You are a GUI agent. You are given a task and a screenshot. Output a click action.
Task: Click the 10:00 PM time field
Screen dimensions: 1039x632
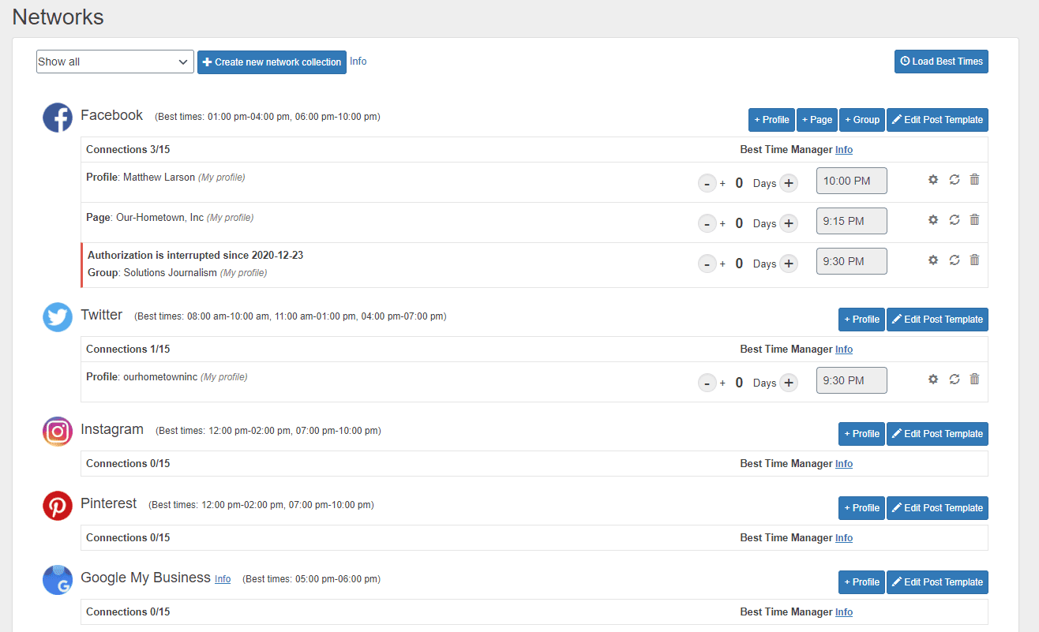pyautogui.click(x=851, y=181)
